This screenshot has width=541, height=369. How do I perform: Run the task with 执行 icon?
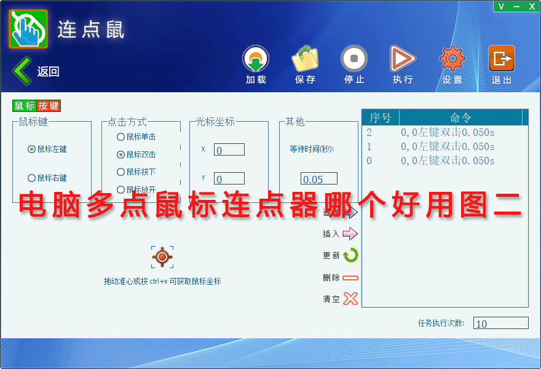pyautogui.click(x=403, y=58)
